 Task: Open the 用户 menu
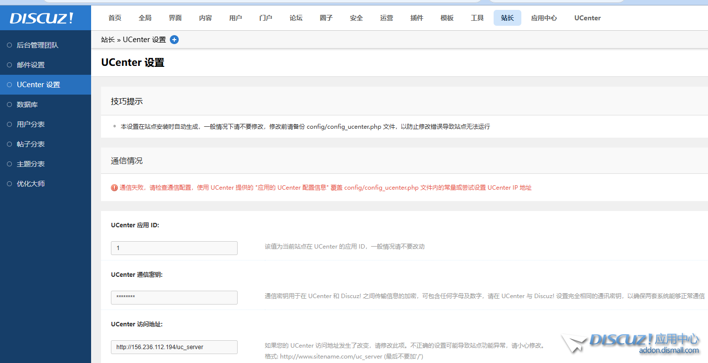point(236,18)
